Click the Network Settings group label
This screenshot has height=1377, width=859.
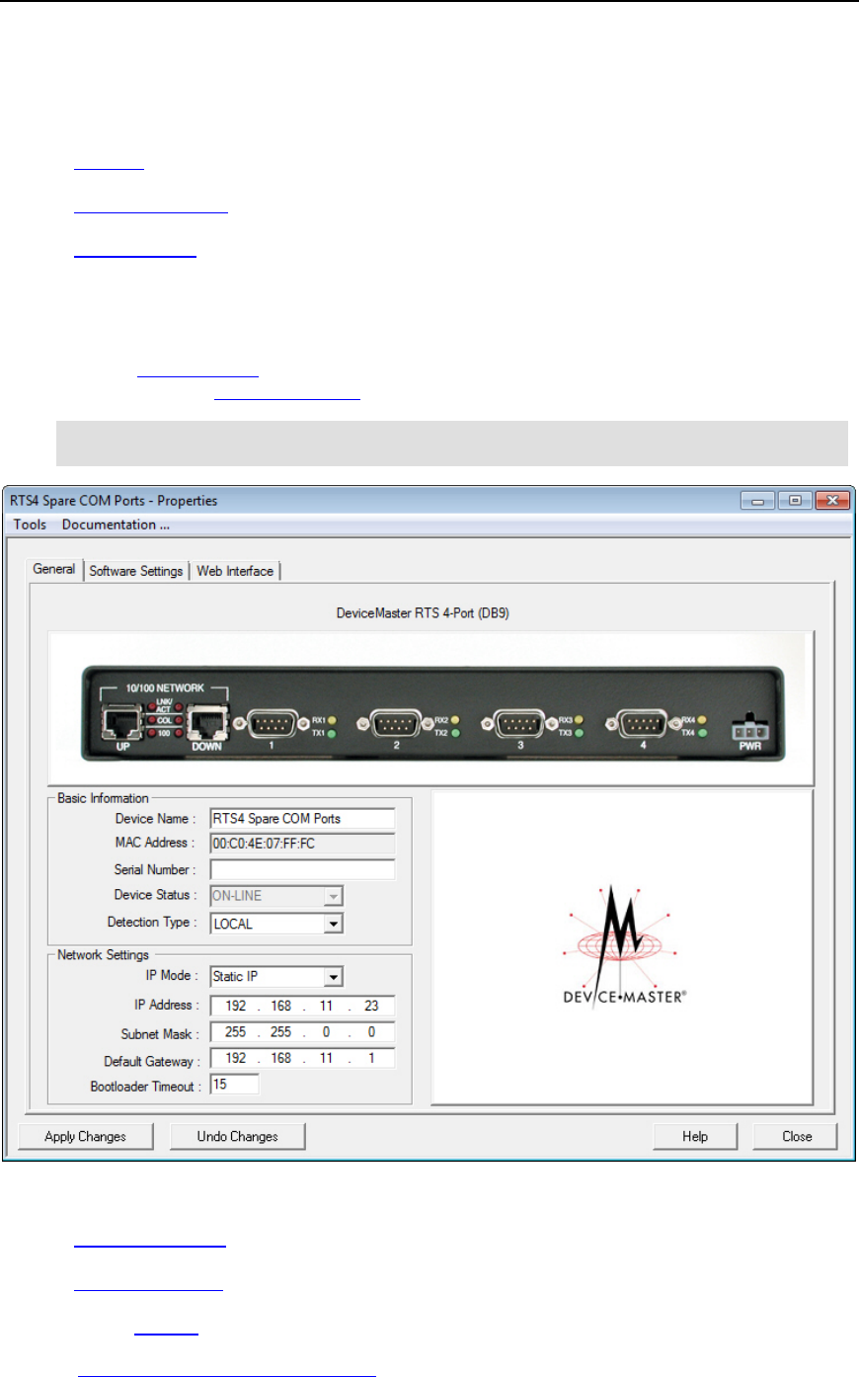coord(103,955)
